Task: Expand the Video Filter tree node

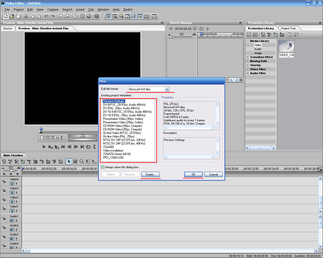Action: [248, 69]
